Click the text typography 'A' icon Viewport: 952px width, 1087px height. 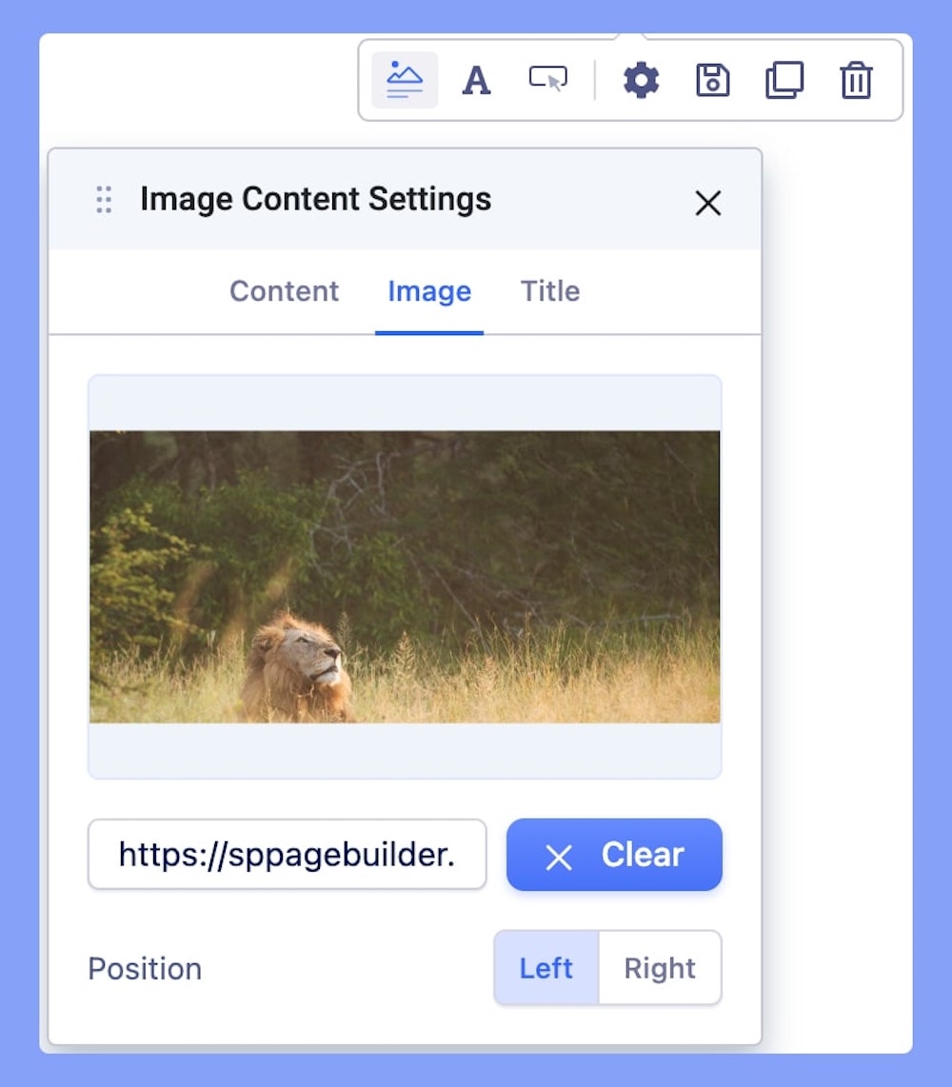click(476, 81)
